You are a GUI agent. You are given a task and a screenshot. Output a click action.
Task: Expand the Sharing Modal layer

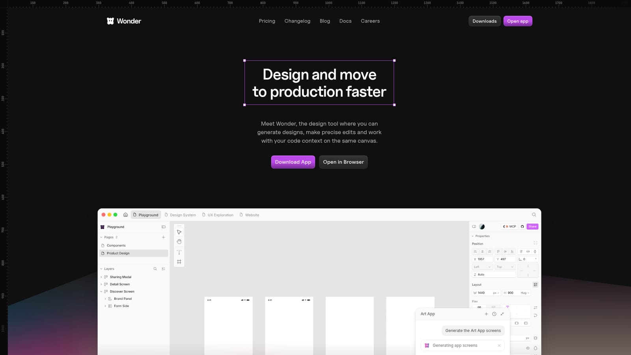click(x=101, y=277)
